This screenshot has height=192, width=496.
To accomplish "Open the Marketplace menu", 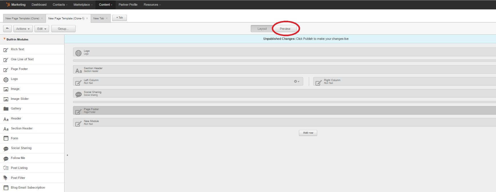I will coord(83,5).
